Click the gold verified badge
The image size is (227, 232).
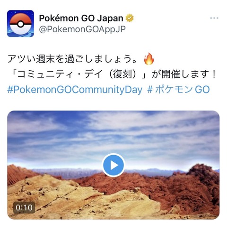pos(130,18)
